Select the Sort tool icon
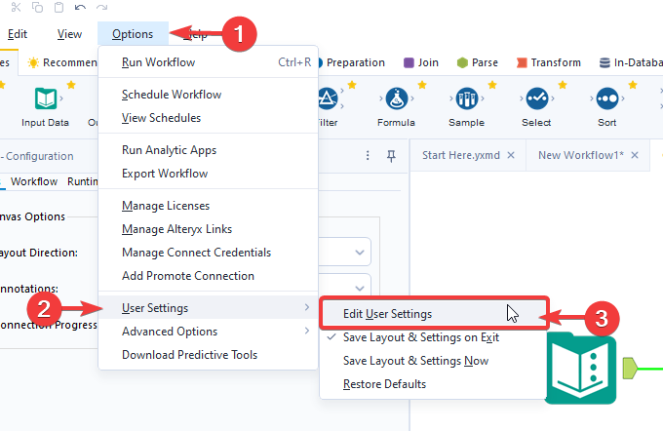This screenshot has width=663, height=431. [607, 98]
